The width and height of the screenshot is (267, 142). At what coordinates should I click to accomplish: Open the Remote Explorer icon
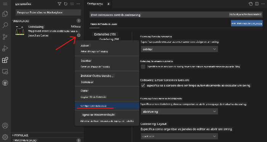click(x=5, y=72)
